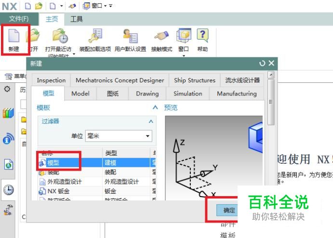The height and width of the screenshot is (238, 333).
Task: Select the 模型 tab in New dialog
Action: pos(48,93)
